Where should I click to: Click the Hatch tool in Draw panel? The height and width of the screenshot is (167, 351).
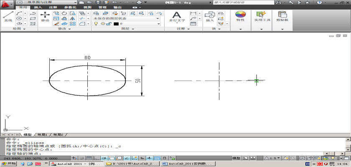(33, 24)
